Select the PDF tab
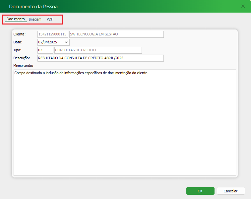Screen dimensions: 251x199 pos(50,20)
